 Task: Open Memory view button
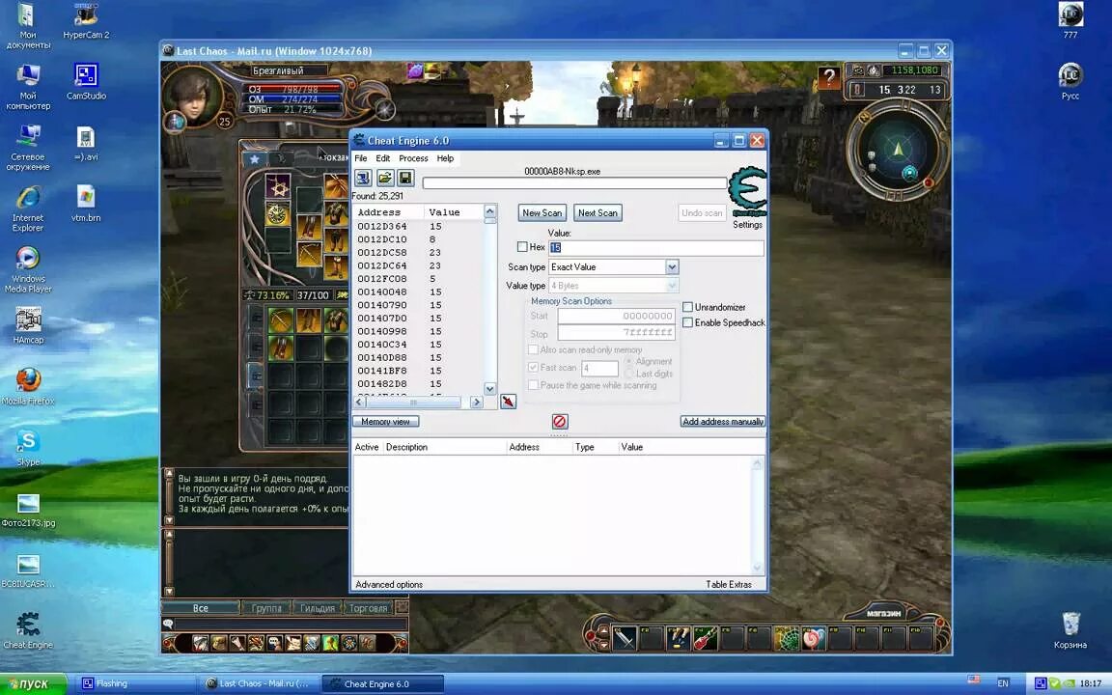click(x=386, y=421)
